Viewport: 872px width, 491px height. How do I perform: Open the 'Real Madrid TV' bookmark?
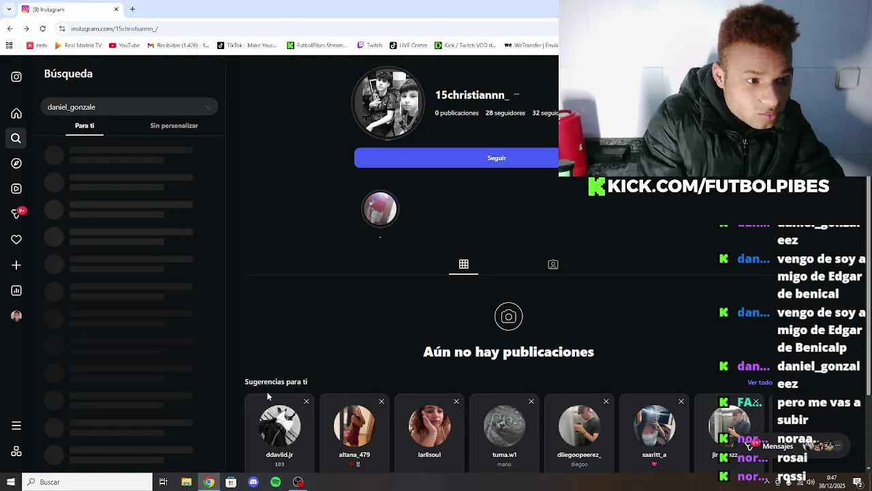click(78, 46)
